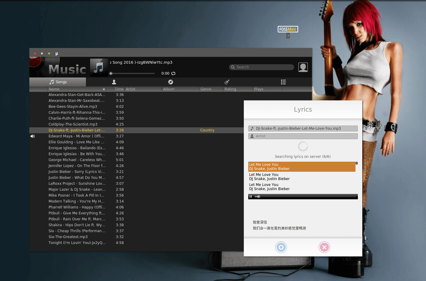
Task: Select Jennifer Lopez - On The Floor
Action: click(x=77, y=166)
